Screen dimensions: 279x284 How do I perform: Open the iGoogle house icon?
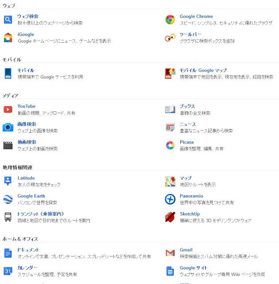pos(8,37)
